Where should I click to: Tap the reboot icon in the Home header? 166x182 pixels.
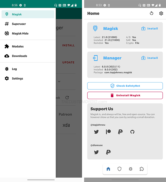tap(152, 13)
